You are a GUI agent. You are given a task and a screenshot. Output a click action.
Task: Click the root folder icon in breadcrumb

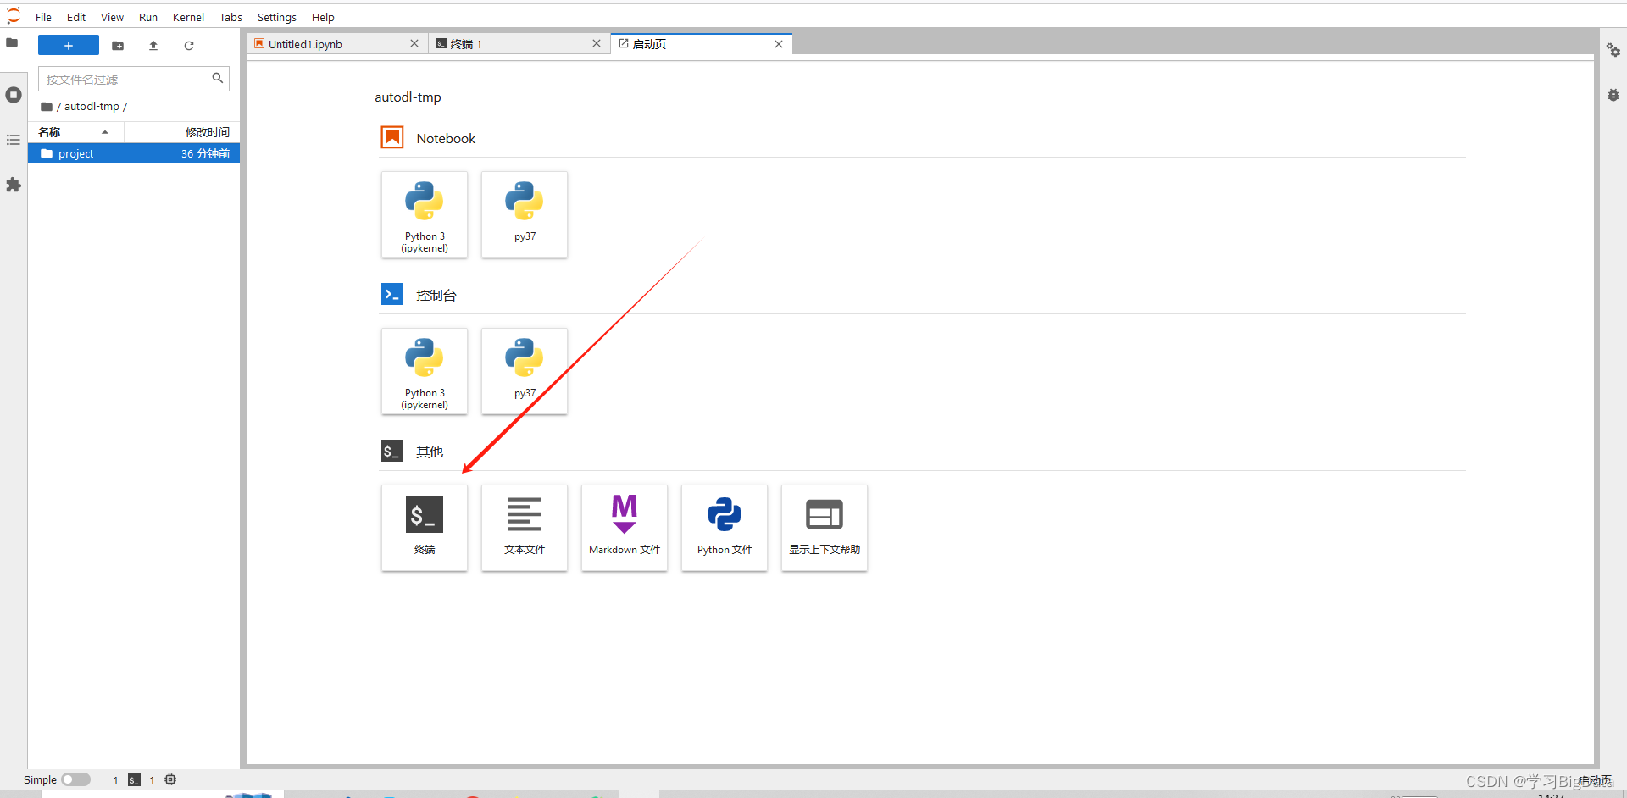coord(47,107)
